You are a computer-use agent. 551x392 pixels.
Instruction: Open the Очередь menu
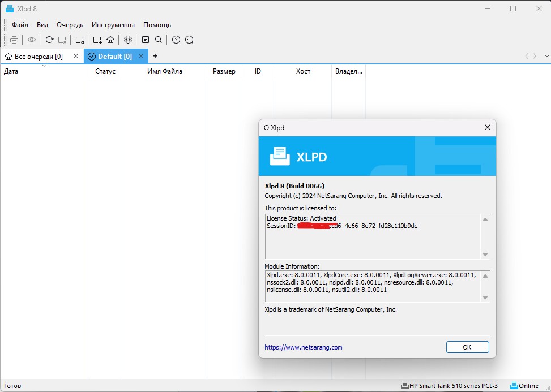(70, 25)
